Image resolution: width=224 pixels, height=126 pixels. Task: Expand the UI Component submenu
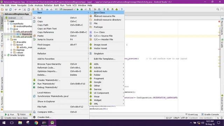106,93
